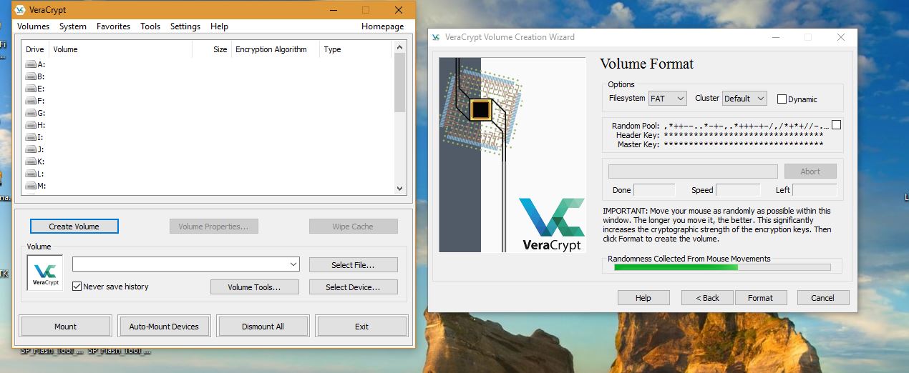909x373 pixels.
Task: Open the Homepage menu link
Action: (383, 26)
